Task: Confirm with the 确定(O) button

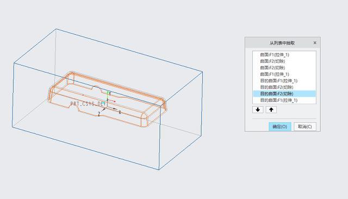Action: [x=280, y=127]
